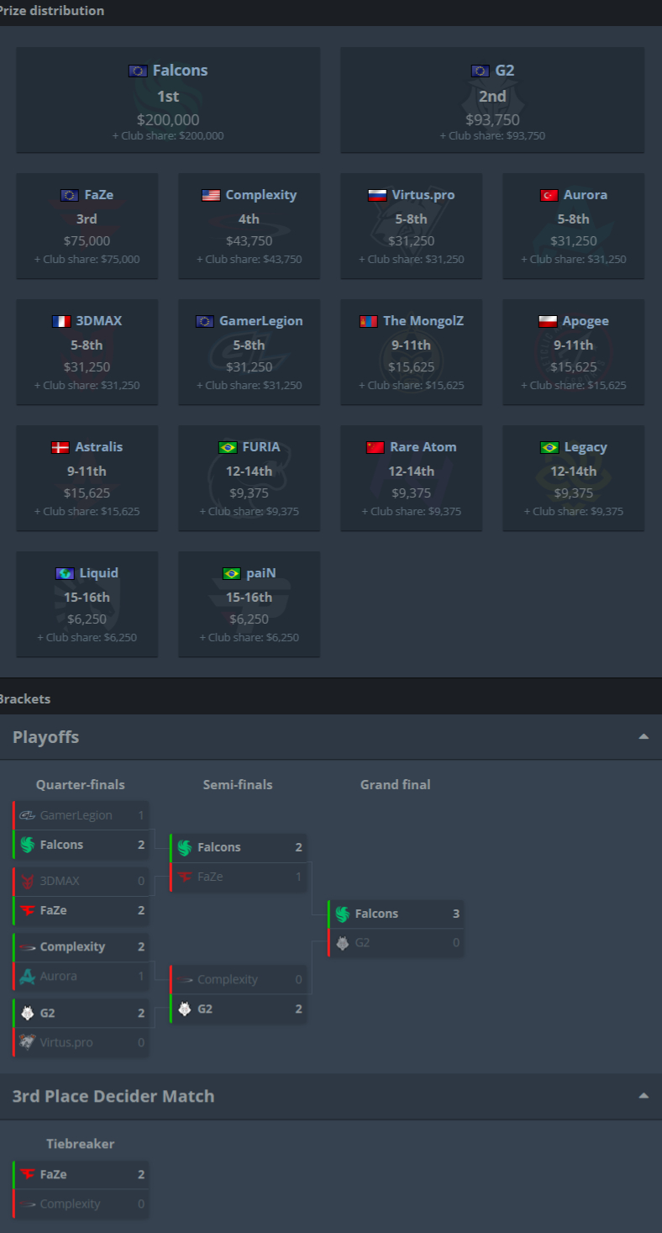Open Virtus.pro team link in prize list

423,195
